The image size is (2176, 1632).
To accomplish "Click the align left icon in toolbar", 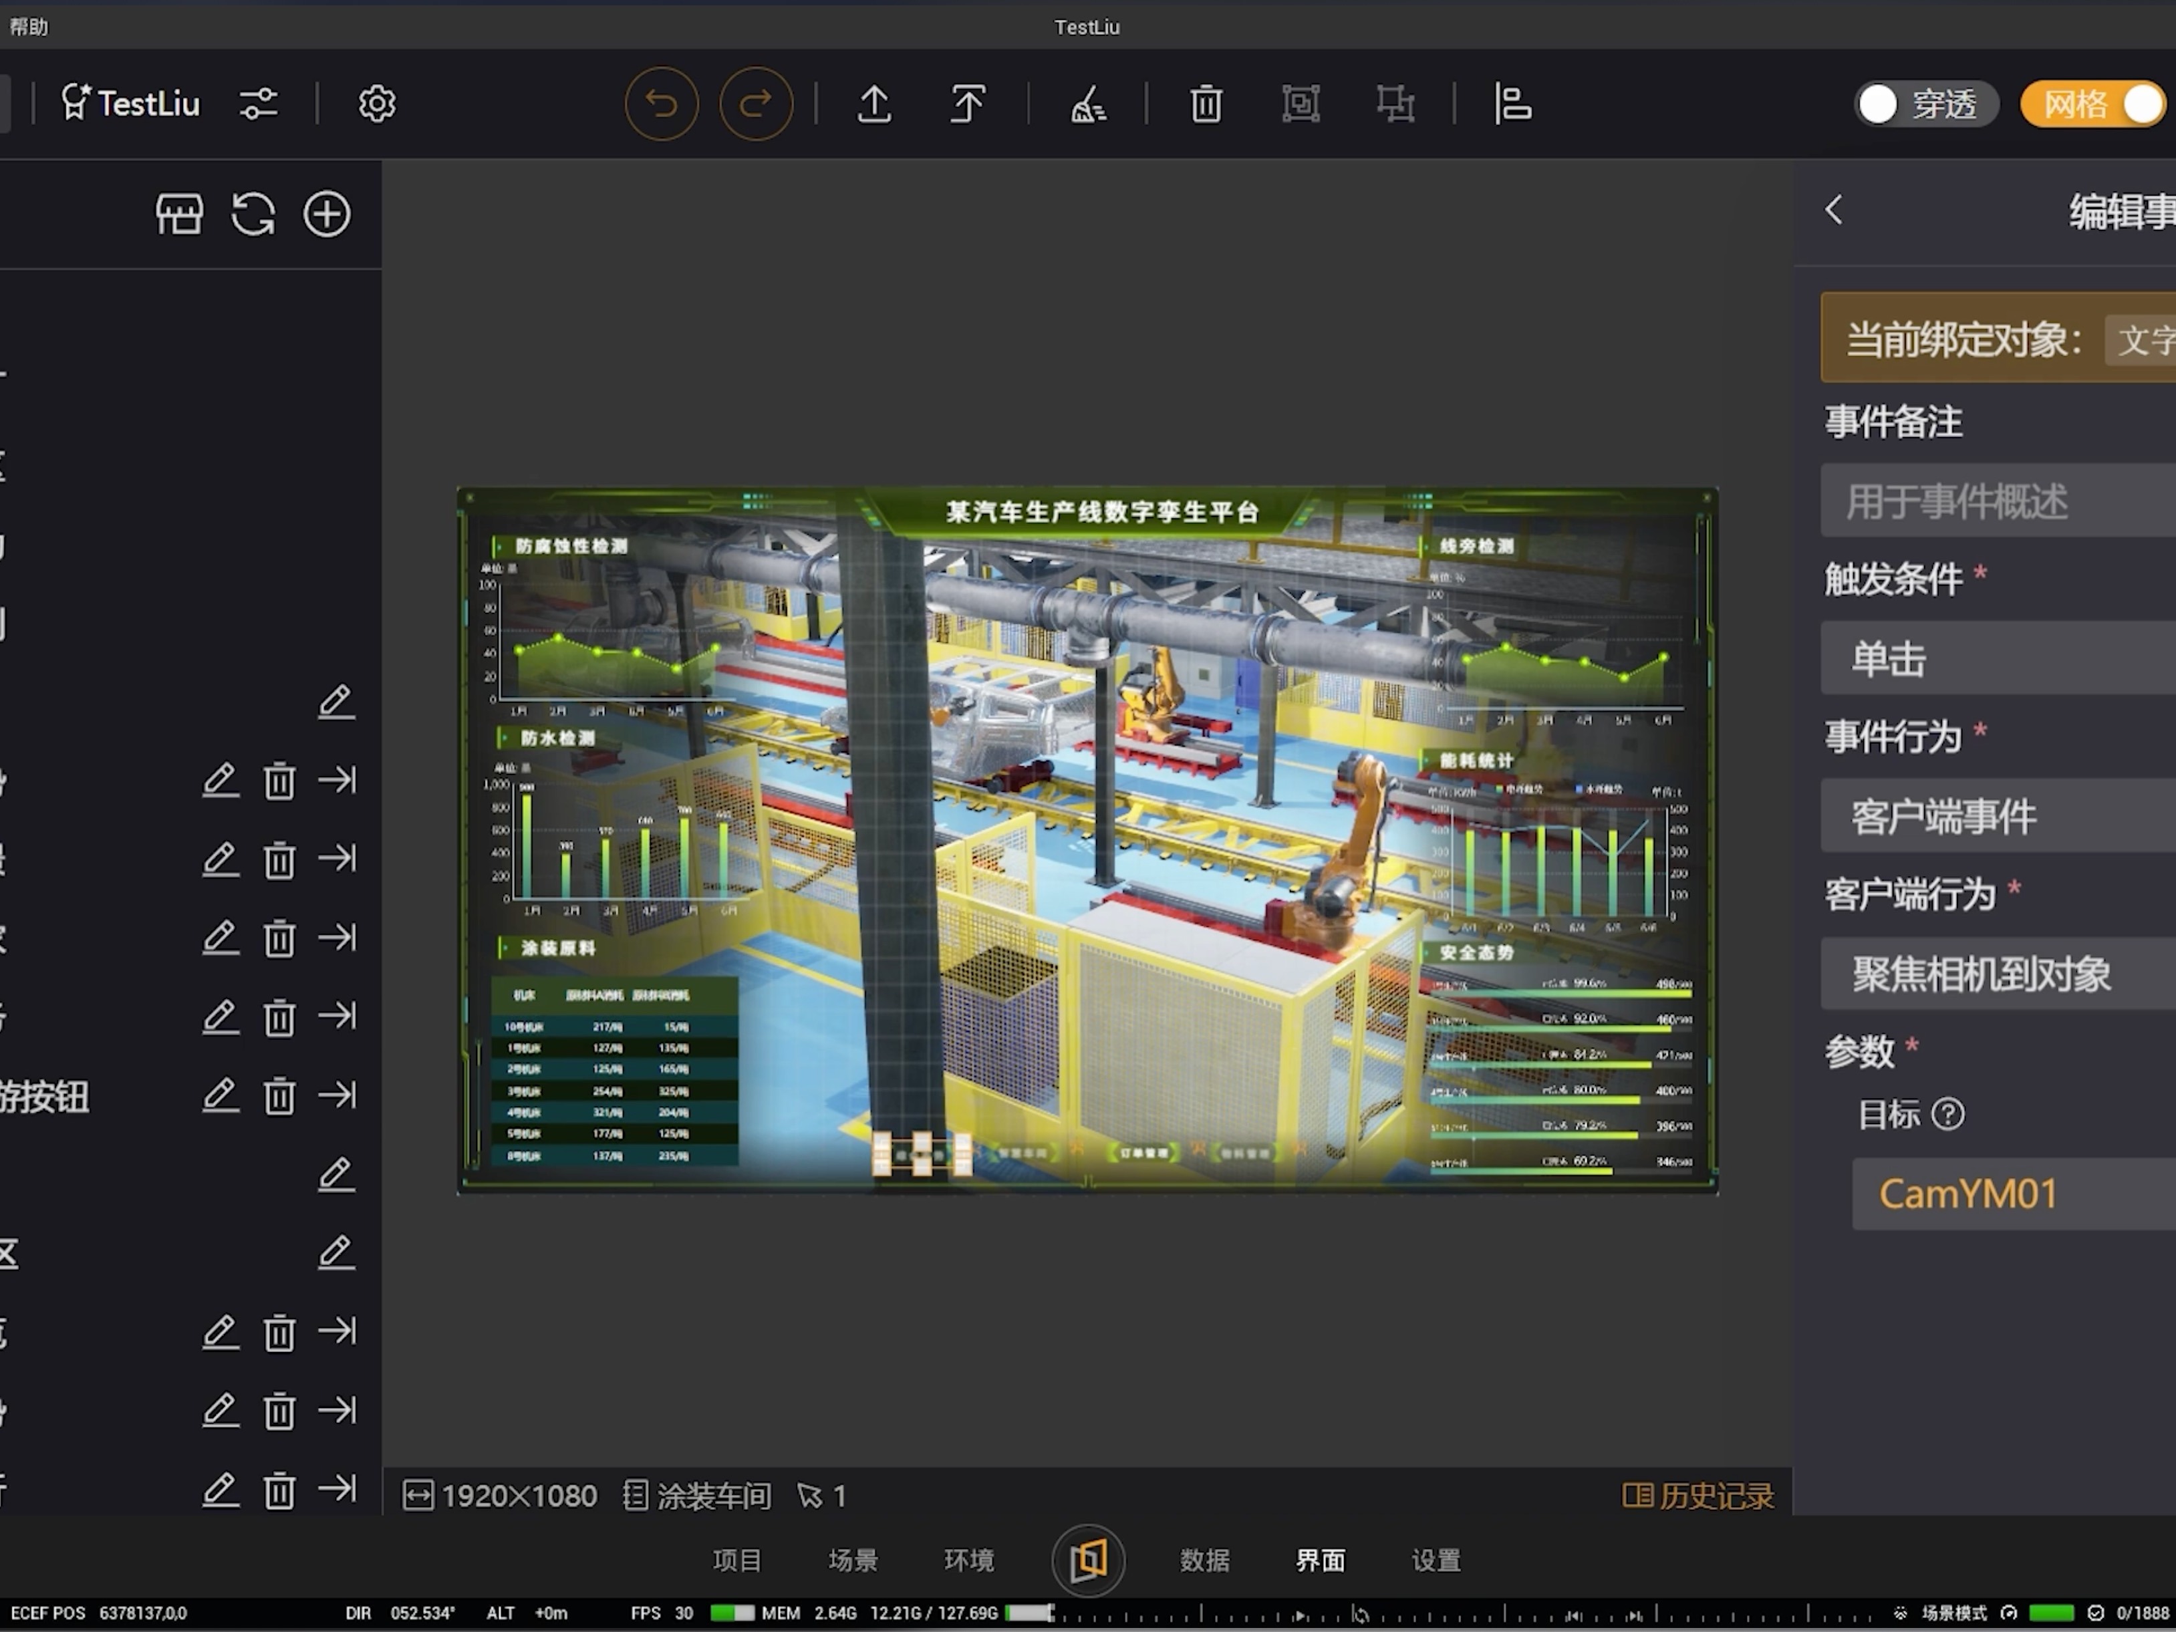I will coord(1512,104).
